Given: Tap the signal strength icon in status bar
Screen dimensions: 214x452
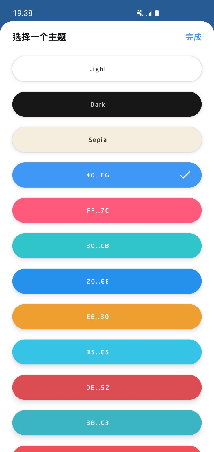Looking at the screenshot, I should (x=149, y=13).
